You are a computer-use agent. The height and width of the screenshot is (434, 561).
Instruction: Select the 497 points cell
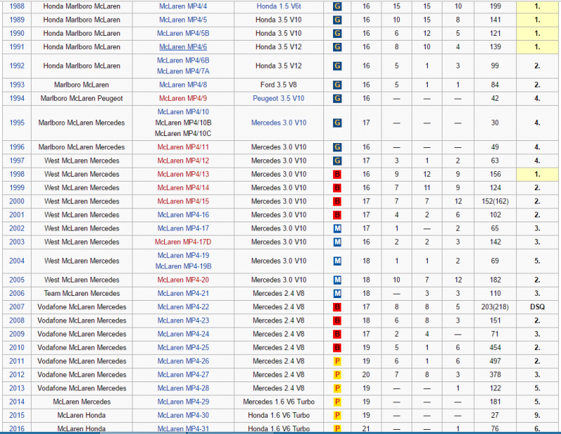point(495,361)
